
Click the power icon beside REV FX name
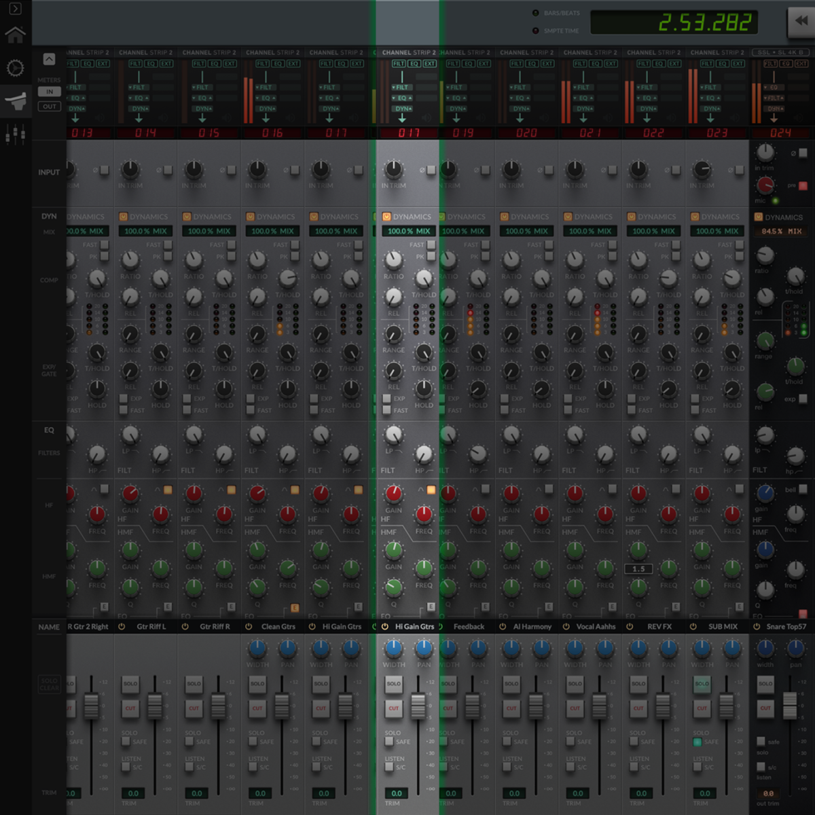630,627
